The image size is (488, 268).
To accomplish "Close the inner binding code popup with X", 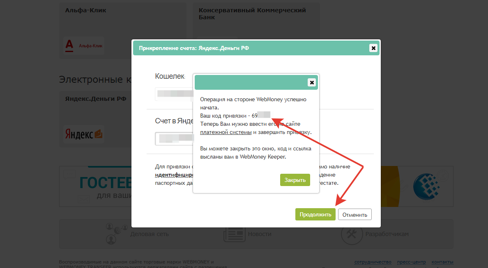I will pos(311,82).
